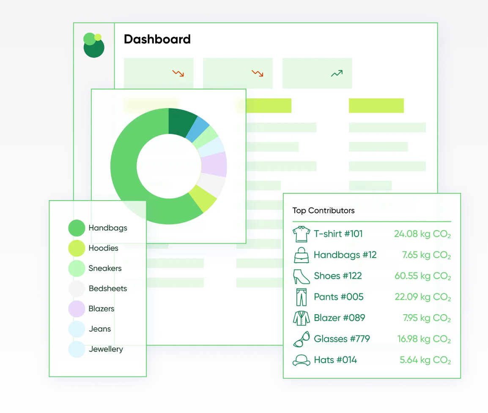Click the T-shirt icon in Top Contributors
488x413 pixels.
[301, 234]
